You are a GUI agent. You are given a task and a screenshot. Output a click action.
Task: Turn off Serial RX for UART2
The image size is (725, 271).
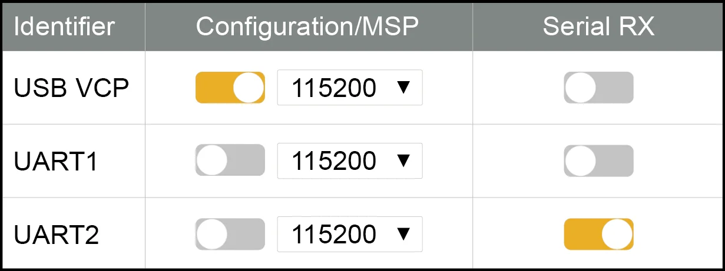[x=598, y=234]
